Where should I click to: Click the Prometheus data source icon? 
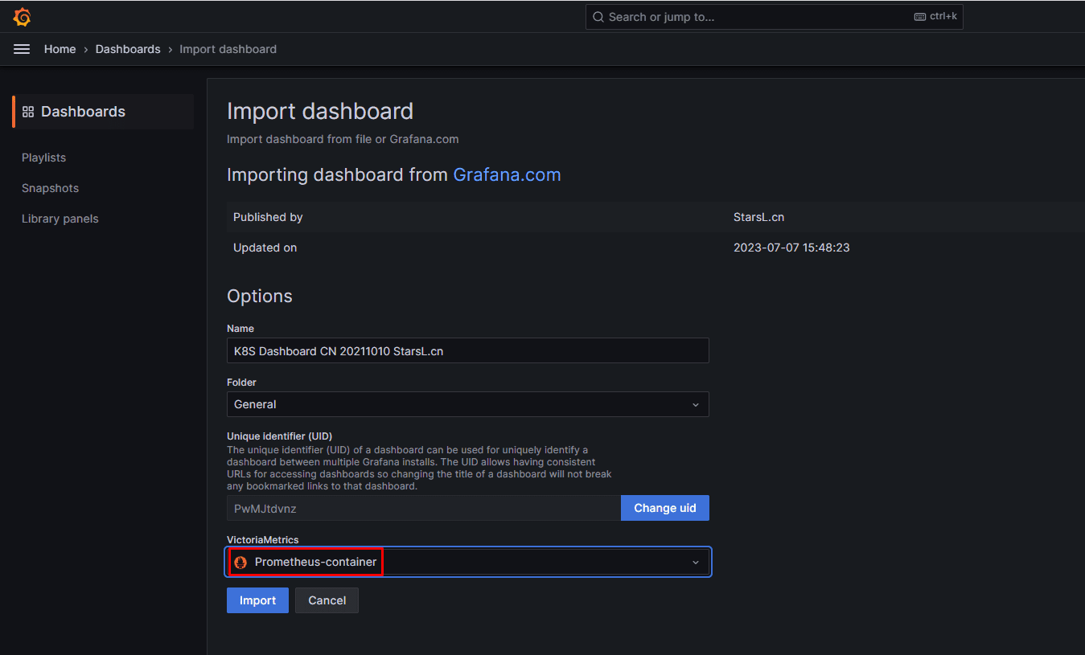click(x=240, y=562)
